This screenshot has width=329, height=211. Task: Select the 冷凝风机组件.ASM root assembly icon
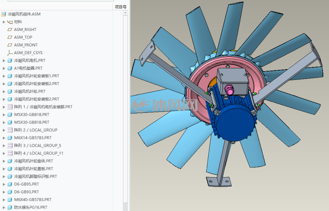coord(3,14)
